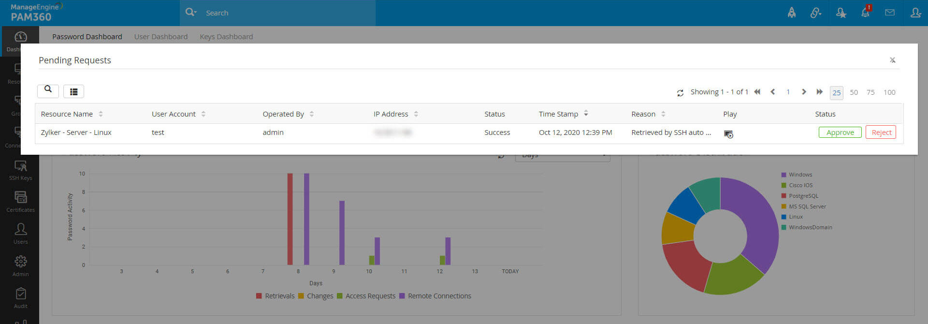The image size is (928, 324).
Task: Show 25 rows per page
Action: [836, 93]
